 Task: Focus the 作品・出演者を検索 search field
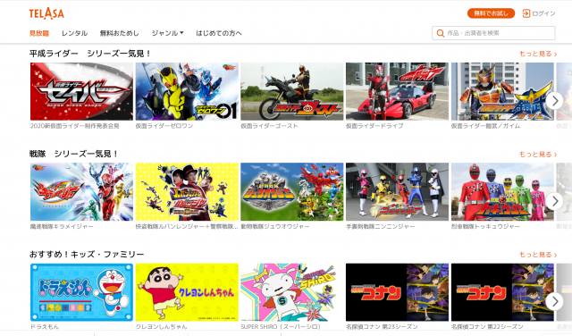pos(493,33)
